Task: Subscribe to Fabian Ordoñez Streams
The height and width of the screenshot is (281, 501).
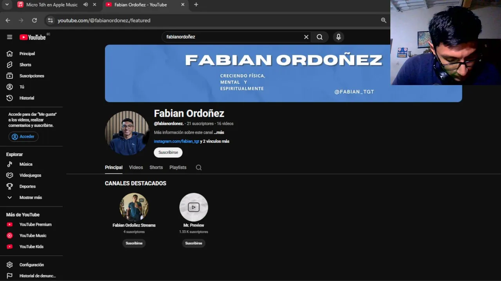Action: pyautogui.click(x=134, y=243)
